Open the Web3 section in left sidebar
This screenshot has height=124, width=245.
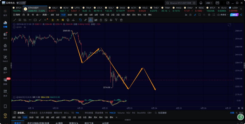(x=5, y=59)
